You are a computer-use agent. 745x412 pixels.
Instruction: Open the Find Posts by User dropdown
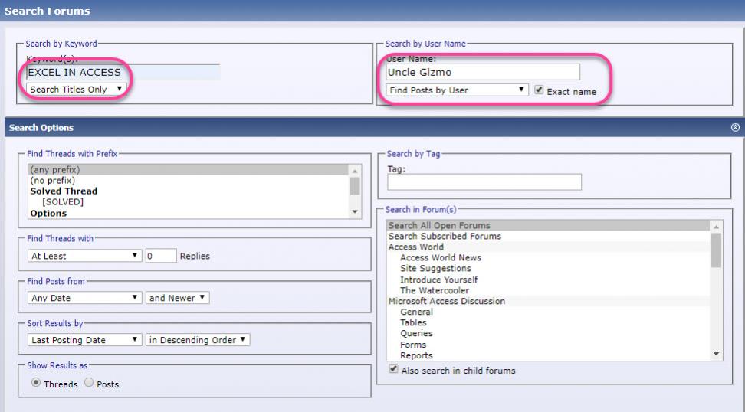(x=458, y=90)
